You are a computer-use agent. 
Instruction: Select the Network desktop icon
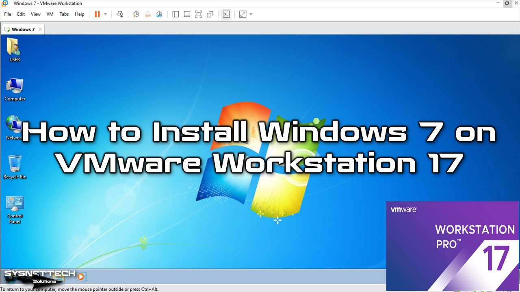click(14, 128)
